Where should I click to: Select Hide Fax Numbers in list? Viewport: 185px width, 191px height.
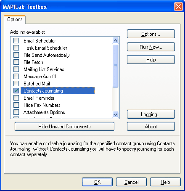pyautogui.click(x=42, y=105)
